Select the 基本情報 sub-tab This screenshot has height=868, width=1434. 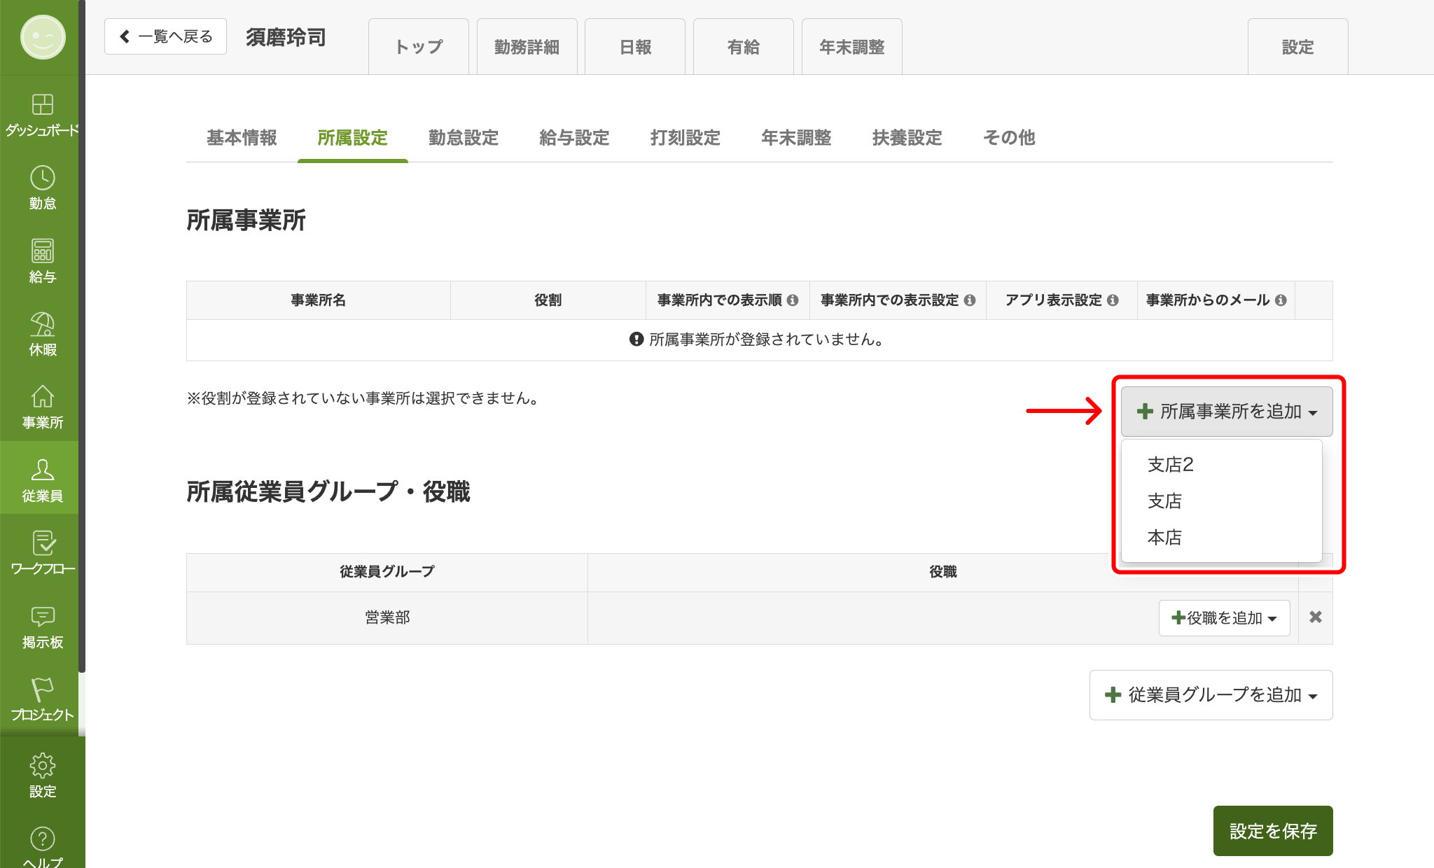[x=242, y=138]
